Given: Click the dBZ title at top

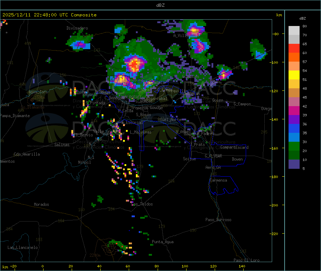Looking at the screenshot, I should 160,5.
